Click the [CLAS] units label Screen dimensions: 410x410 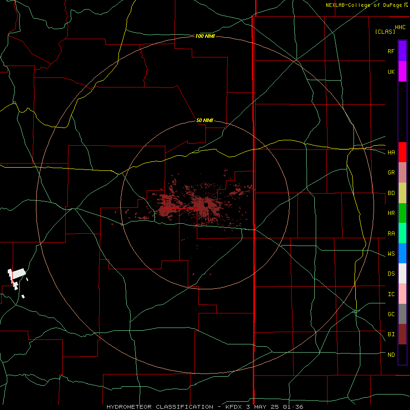coord(385,31)
